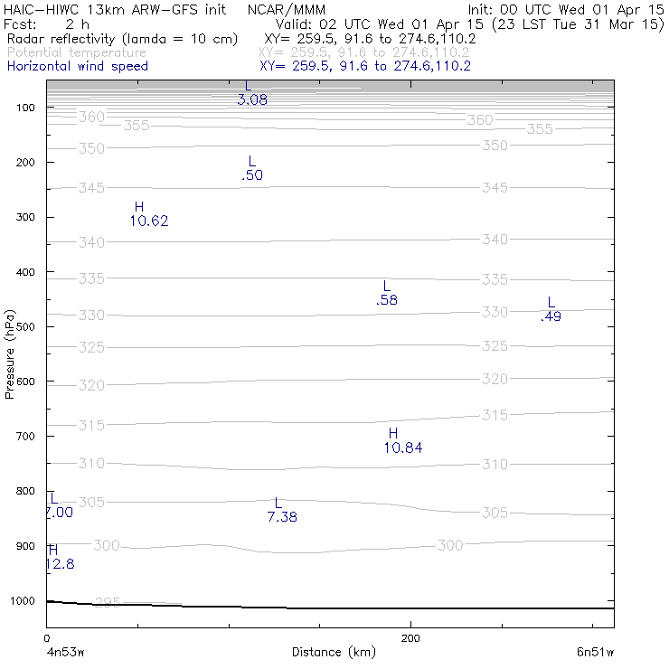The width and height of the screenshot is (669, 669).
Task: Click the 'Pressure (hPa)' axis title
Action: coord(9,354)
